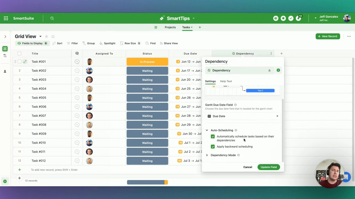Open the Settings tab in field panel
The image size is (355, 199).
pyautogui.click(x=210, y=81)
